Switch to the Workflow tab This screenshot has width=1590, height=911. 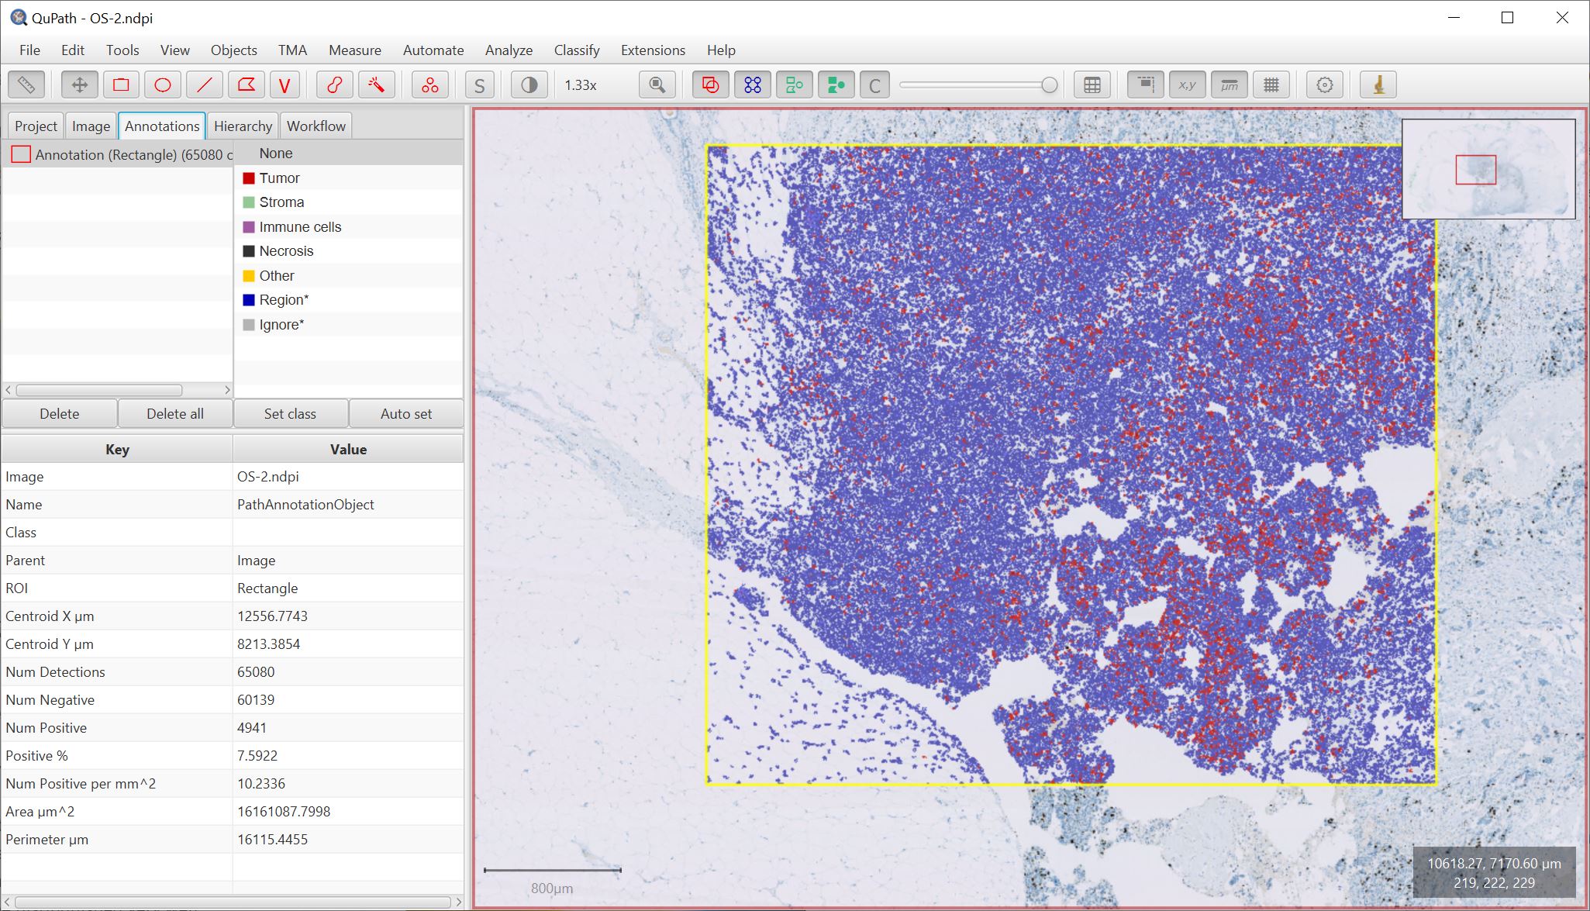pyautogui.click(x=316, y=125)
